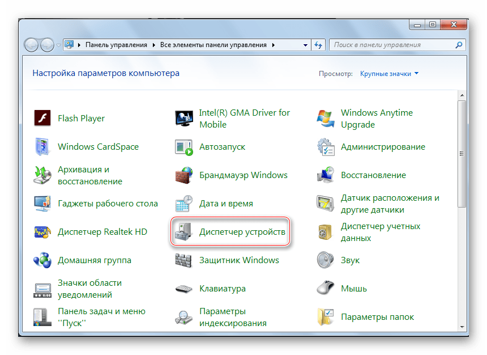Open the Домашняя группа link
Screen dimensions: 487x355
coord(94,260)
